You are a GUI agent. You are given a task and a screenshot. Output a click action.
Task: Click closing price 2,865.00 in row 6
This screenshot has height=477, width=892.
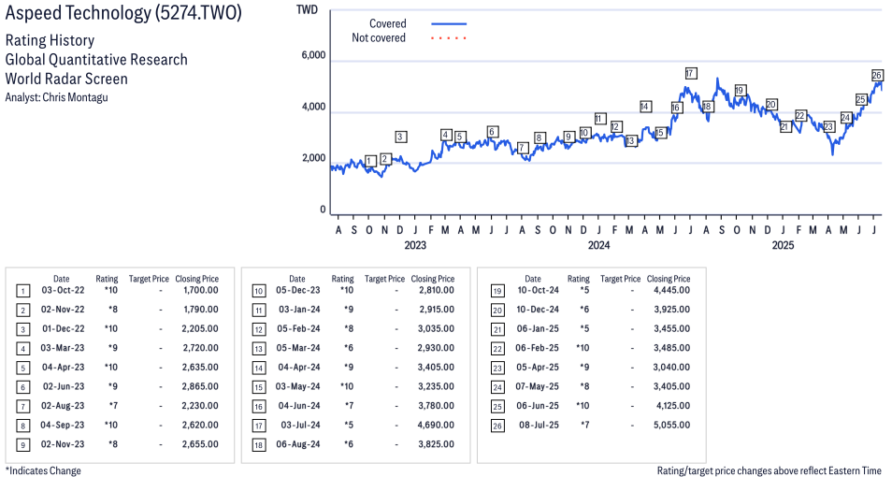(x=200, y=386)
